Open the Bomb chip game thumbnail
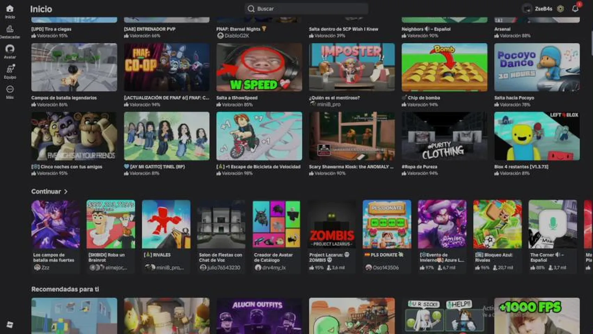 445,67
